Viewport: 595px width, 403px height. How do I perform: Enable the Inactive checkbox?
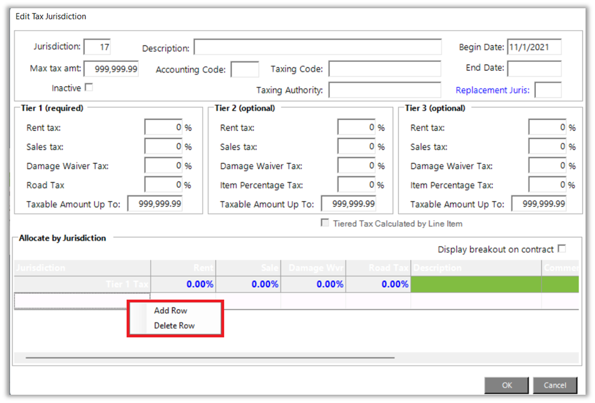[89, 87]
